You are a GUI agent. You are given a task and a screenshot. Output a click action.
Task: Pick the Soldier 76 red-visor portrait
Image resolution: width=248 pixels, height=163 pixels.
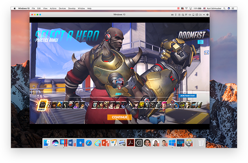(x=70, y=105)
